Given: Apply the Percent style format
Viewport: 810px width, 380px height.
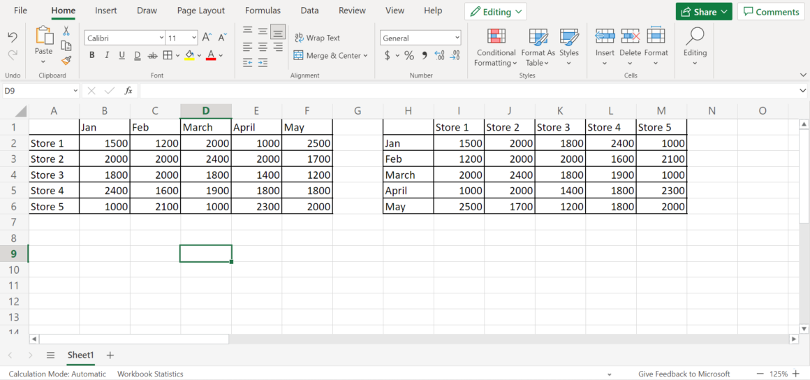Looking at the screenshot, I should coord(409,55).
